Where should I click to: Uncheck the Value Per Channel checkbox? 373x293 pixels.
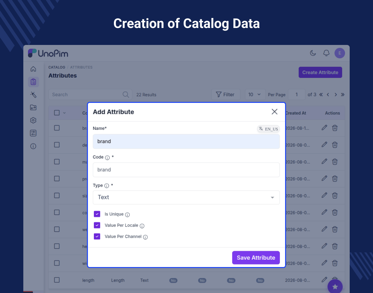coord(97,236)
